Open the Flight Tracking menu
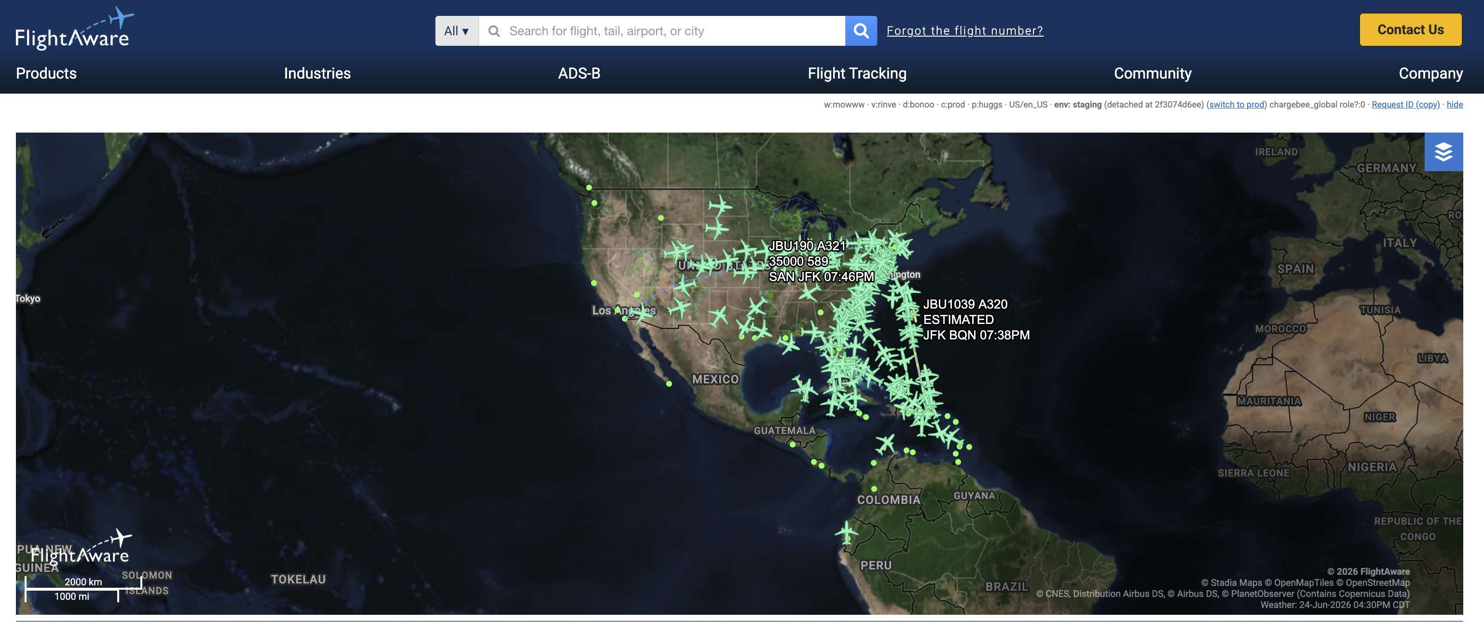Screen dimensions: 1484x622 [857, 73]
